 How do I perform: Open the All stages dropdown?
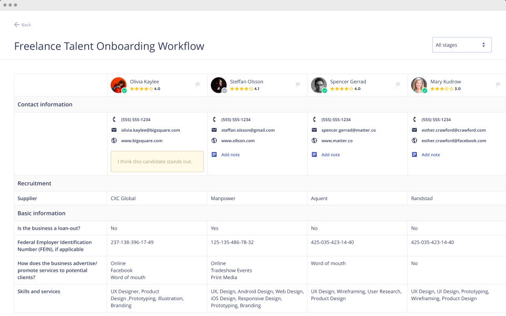pyautogui.click(x=462, y=45)
